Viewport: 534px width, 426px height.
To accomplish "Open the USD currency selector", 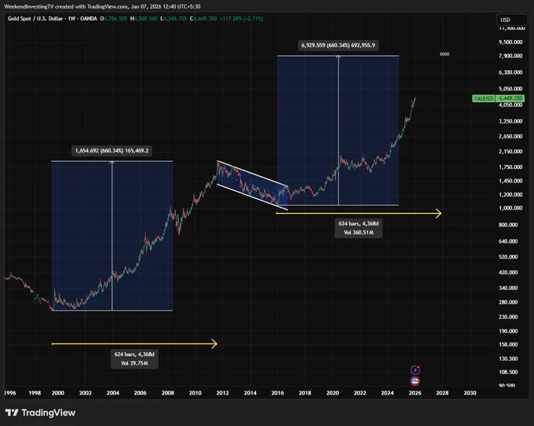I will [x=512, y=20].
